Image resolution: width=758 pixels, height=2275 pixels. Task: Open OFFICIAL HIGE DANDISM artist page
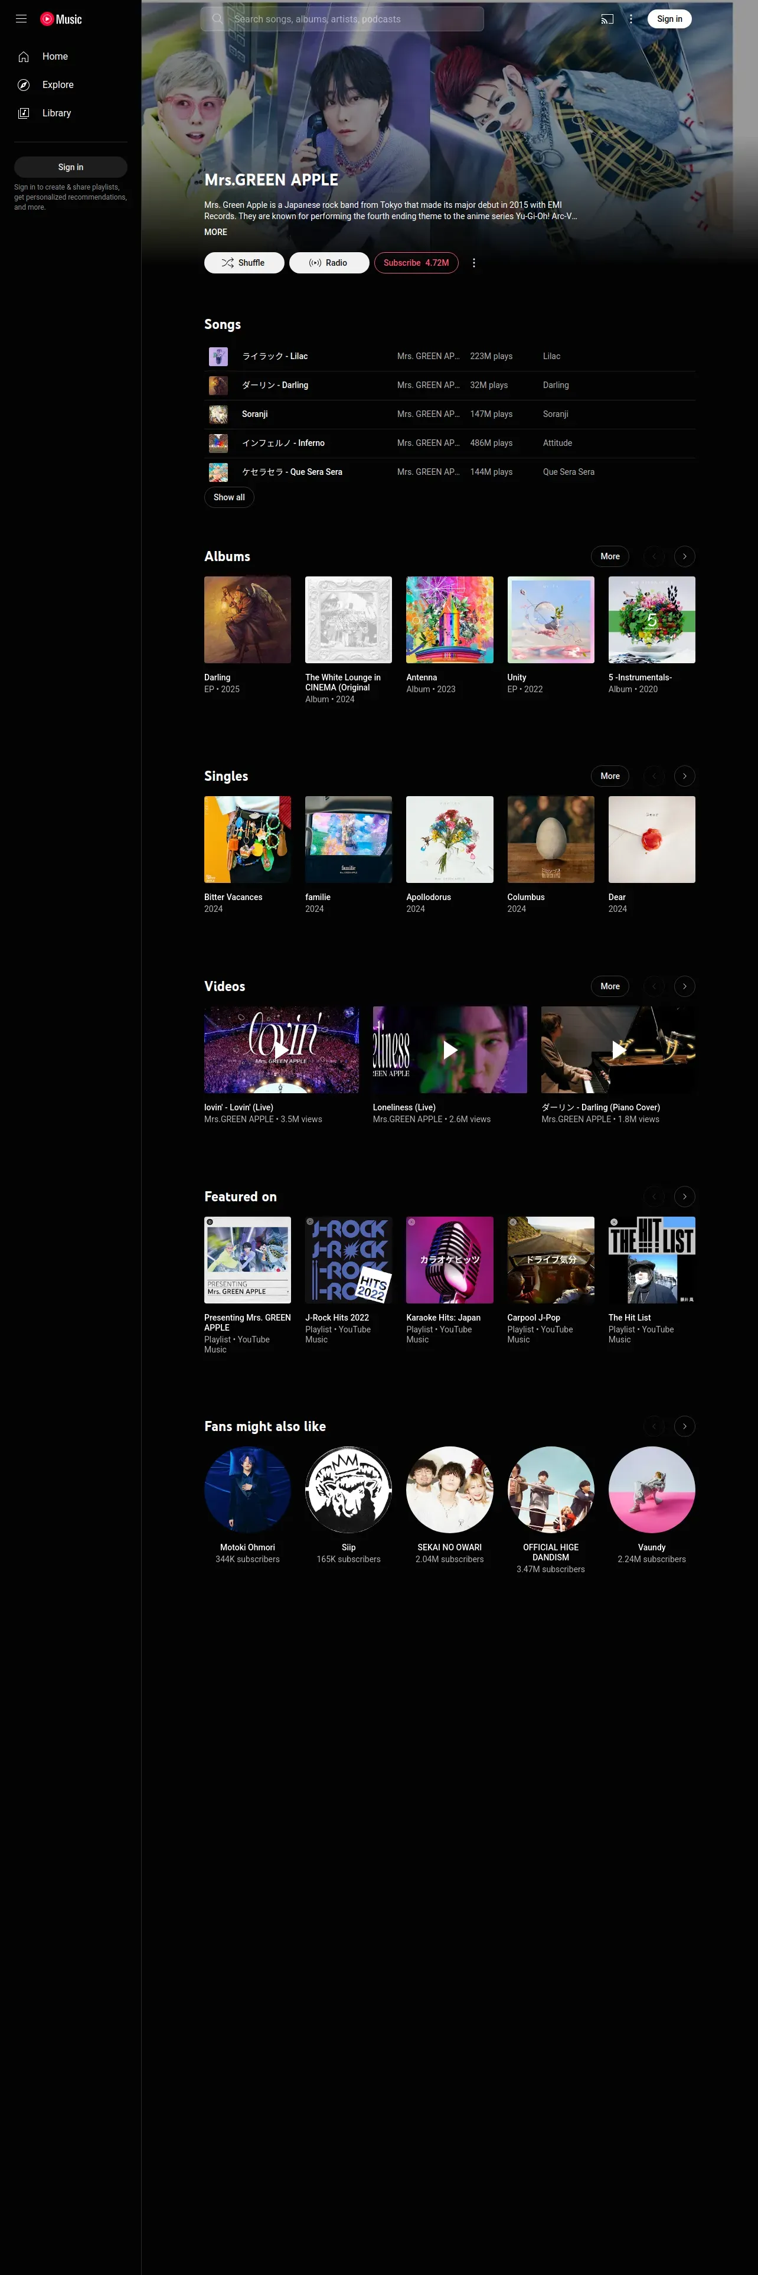551,1490
